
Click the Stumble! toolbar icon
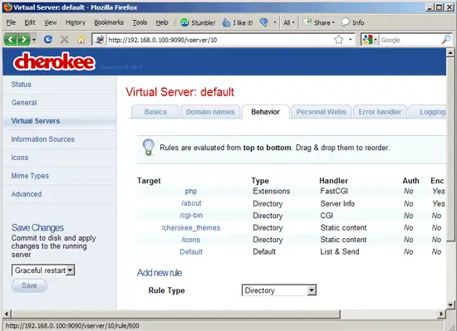(x=184, y=22)
